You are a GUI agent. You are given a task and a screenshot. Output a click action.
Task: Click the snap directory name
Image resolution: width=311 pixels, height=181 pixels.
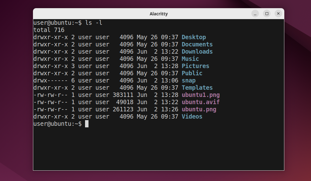pyautogui.click(x=189, y=81)
